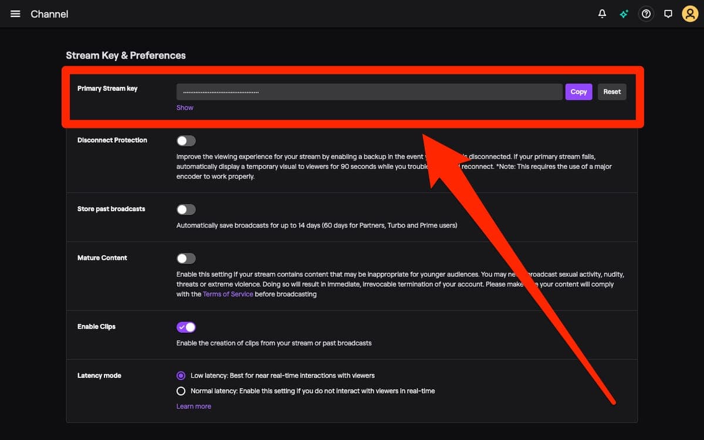Screen dimensions: 704x440
Task: Open the account dropdown via avatar
Action: click(690, 13)
